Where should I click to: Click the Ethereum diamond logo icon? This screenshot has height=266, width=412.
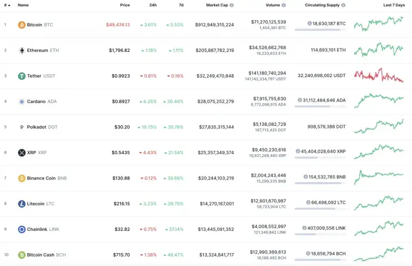tap(21, 50)
